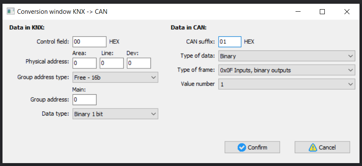Screen dimensions: 362x166
Task: Click the HEX label beside Control field
Action: click(x=114, y=42)
